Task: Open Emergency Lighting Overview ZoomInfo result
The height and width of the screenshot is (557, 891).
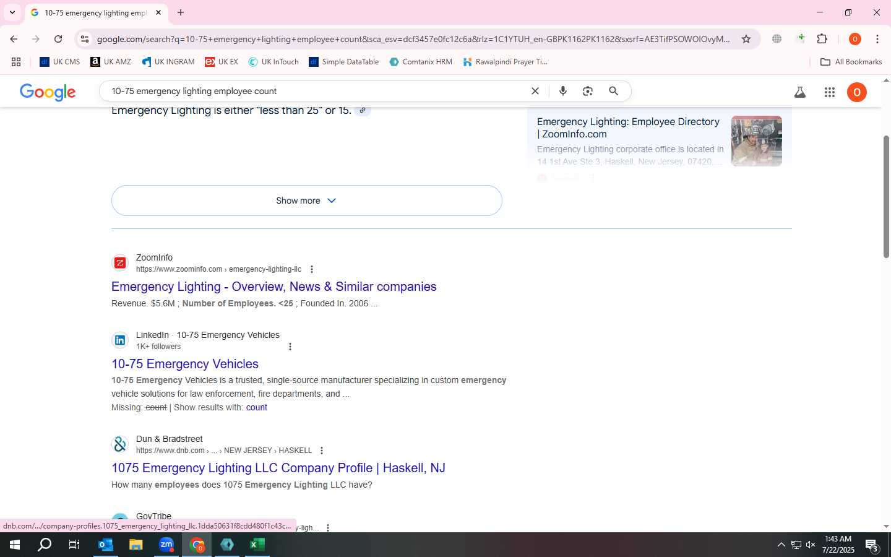Action: tap(274, 287)
